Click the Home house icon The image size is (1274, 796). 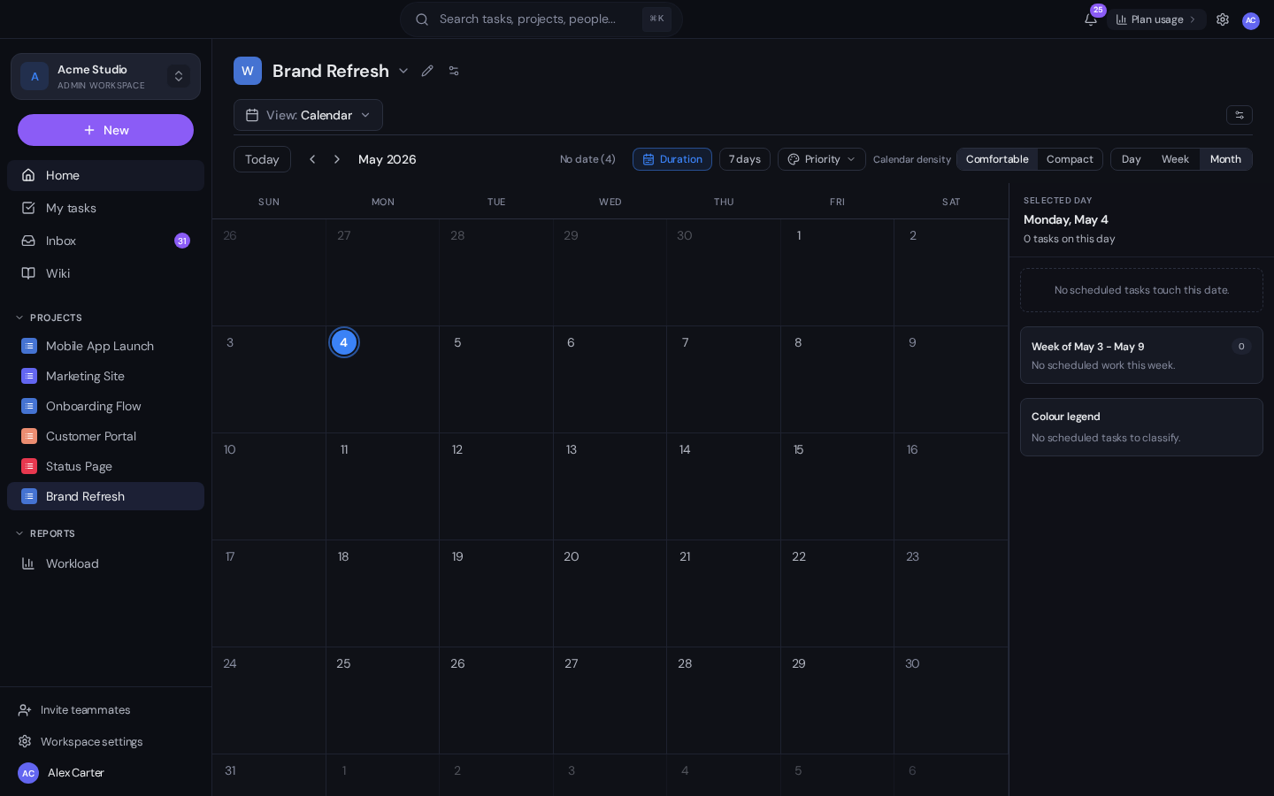[x=28, y=175]
